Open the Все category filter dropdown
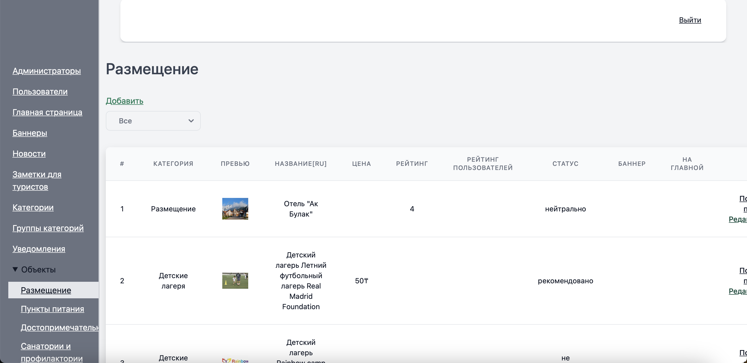Screen dimensions: 747x363 153,121
